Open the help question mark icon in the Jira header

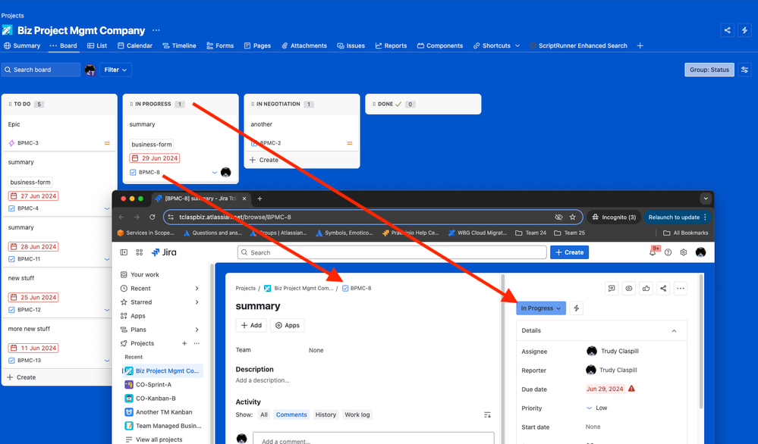pos(668,252)
